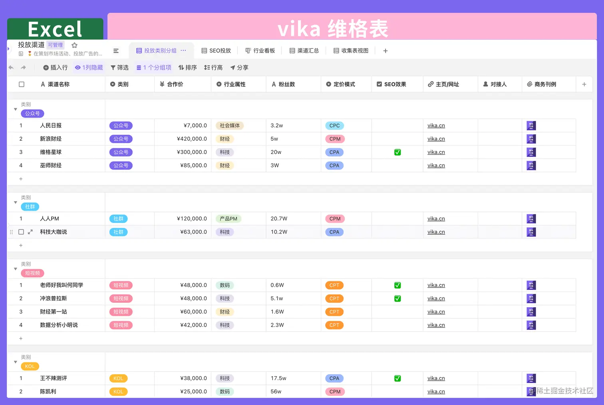This screenshot has height=405, width=604.
Task: Tick the select-all checkbox in the header
Action: point(22,84)
